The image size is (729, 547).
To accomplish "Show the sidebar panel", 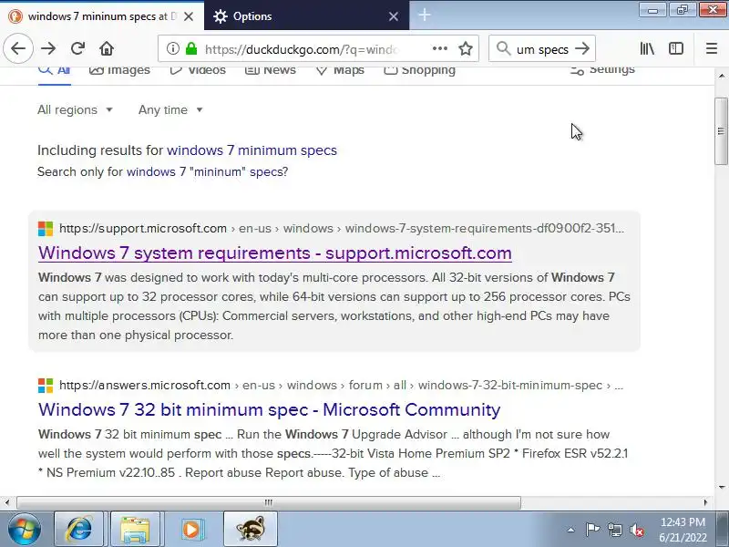I will (676, 48).
